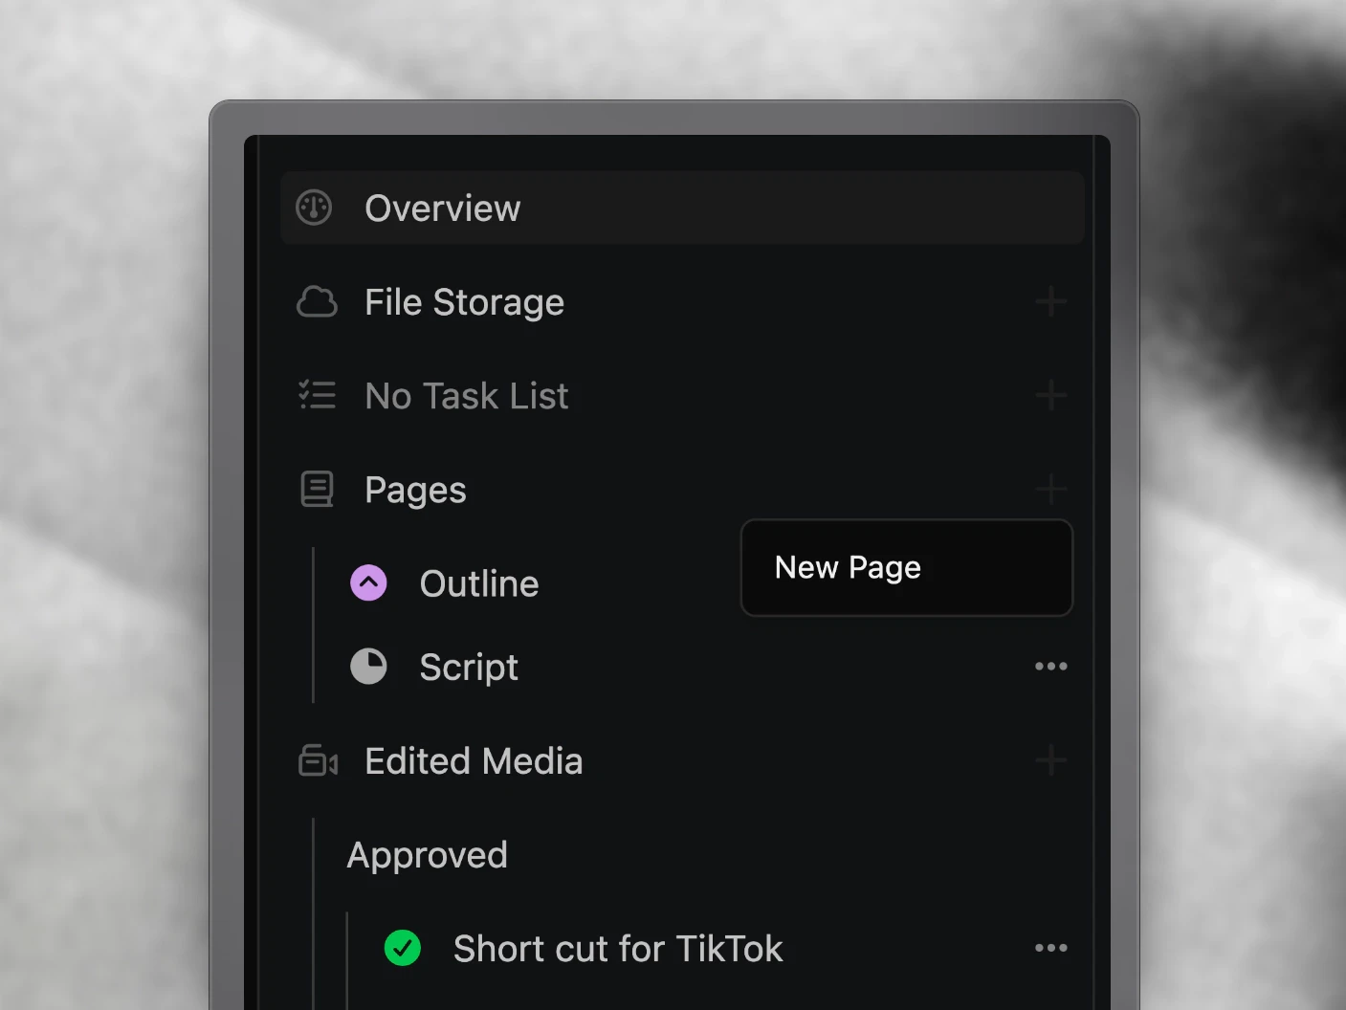
Task: Open the Edited Media section label
Action: pos(474,761)
